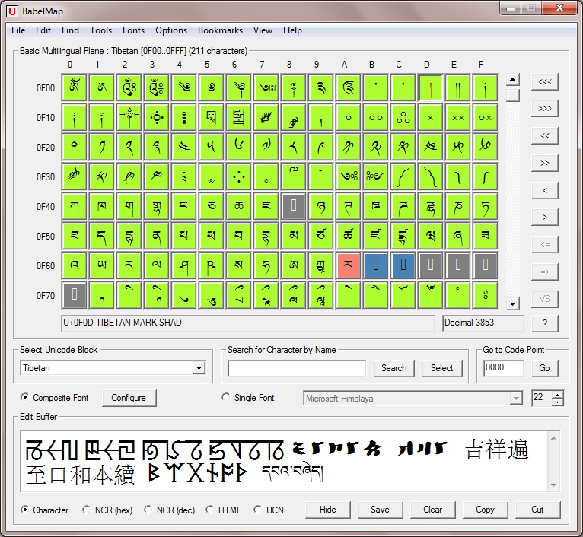
Task: Increase font size with stepper up arrow
Action: [x=559, y=394]
